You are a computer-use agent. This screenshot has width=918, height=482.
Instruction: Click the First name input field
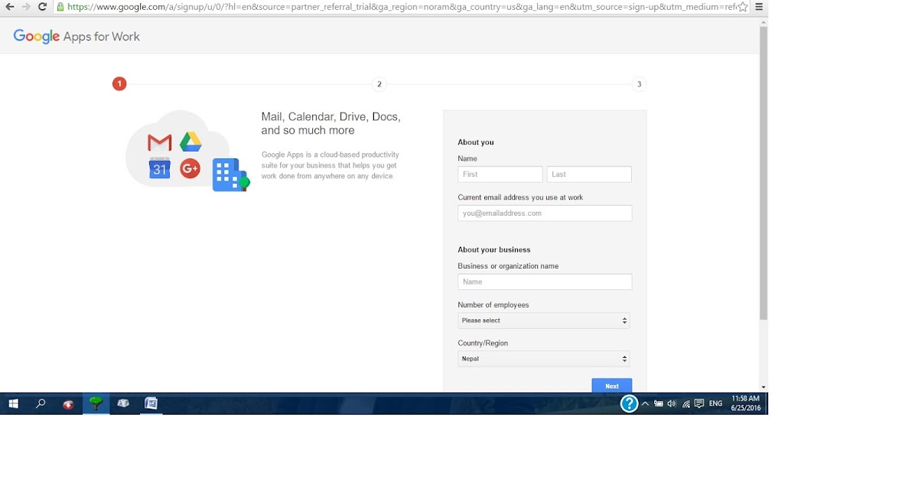coord(500,174)
